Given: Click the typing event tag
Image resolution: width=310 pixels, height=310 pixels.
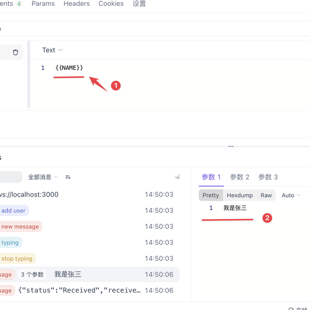Looking at the screenshot, I should coord(11,243).
